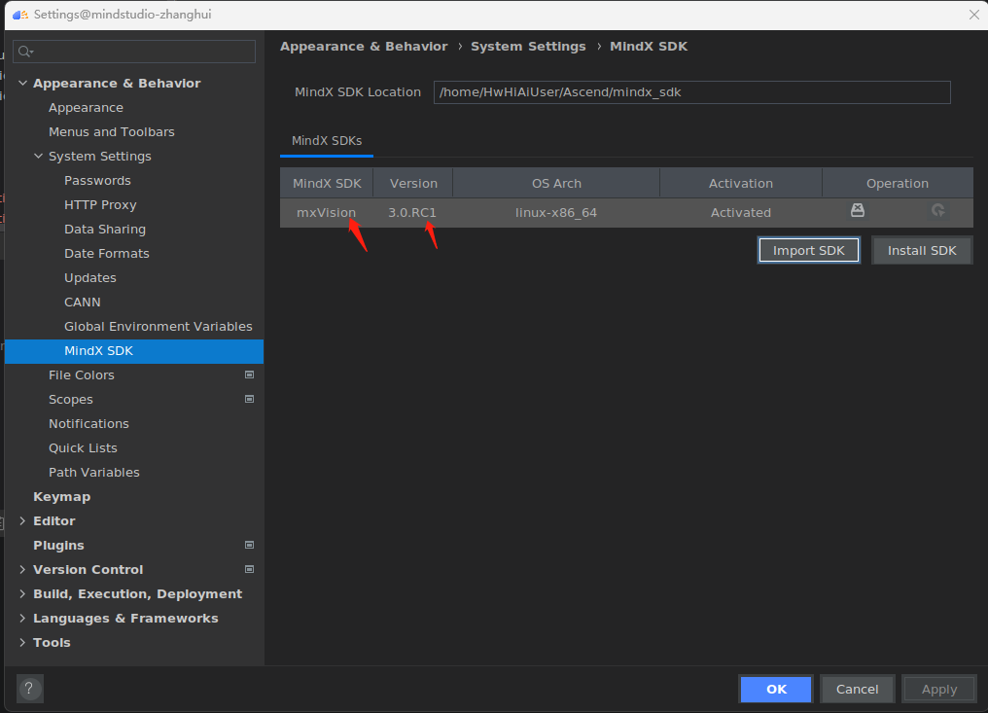The image size is (988, 713).
Task: Click the Version column header
Action: pyautogui.click(x=413, y=184)
